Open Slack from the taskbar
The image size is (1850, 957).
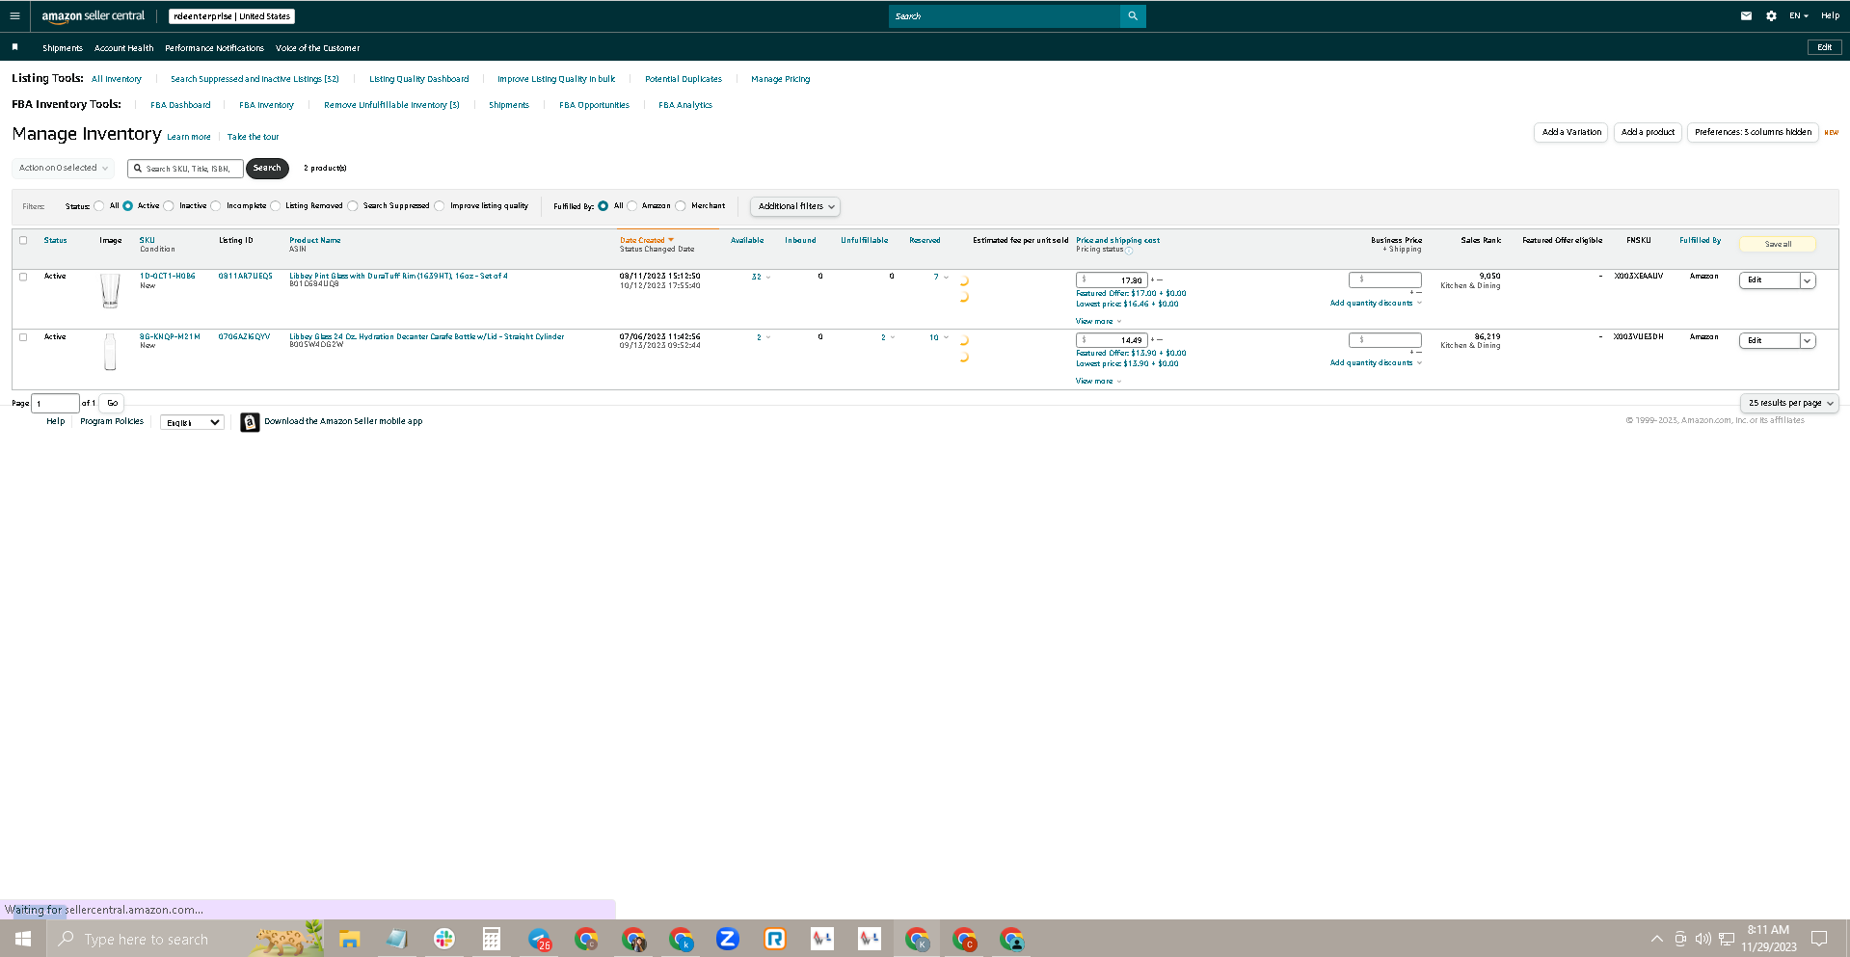pos(443,939)
